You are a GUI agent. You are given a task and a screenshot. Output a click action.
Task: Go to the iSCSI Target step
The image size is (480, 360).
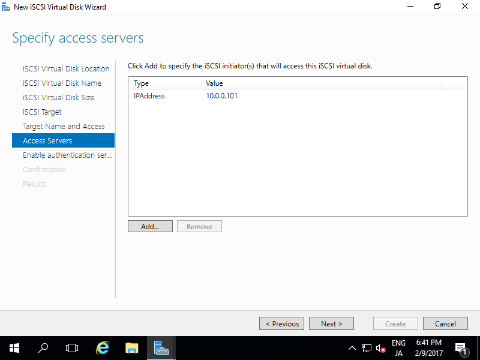pos(42,112)
